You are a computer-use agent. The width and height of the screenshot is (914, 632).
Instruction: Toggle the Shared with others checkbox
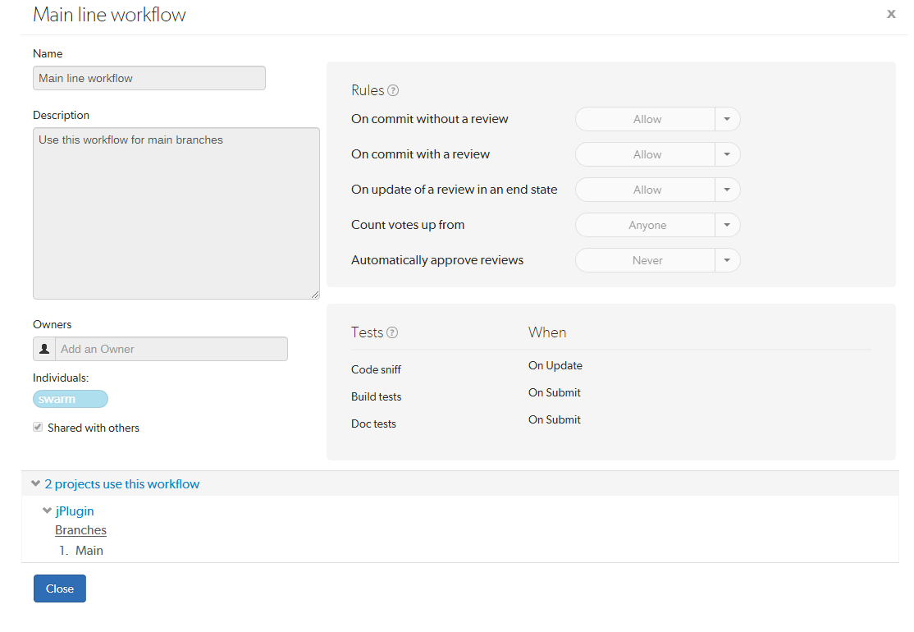tap(38, 428)
